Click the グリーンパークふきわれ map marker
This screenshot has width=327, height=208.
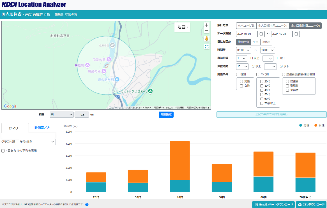[x=150, y=91]
